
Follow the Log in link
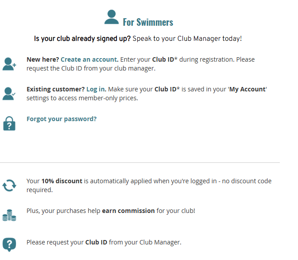(x=96, y=89)
